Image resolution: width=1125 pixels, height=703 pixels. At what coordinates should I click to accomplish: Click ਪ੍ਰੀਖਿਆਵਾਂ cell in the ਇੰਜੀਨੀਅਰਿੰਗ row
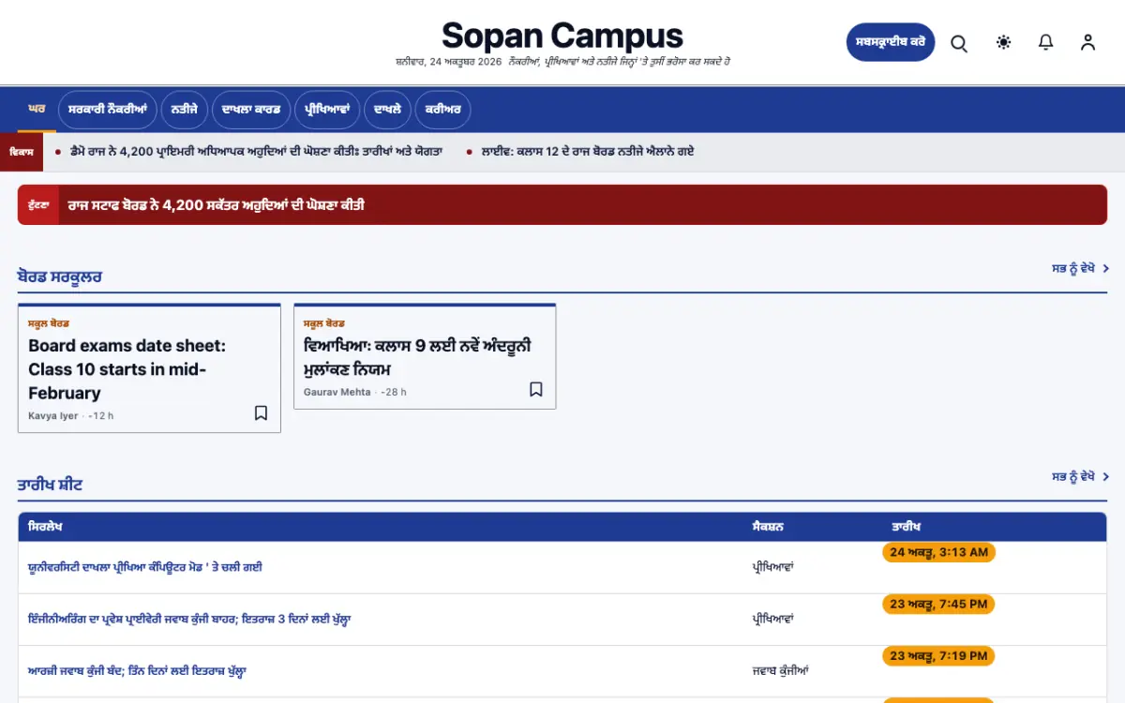point(773,620)
